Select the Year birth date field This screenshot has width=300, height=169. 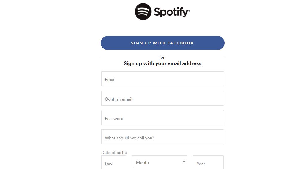coord(208,162)
